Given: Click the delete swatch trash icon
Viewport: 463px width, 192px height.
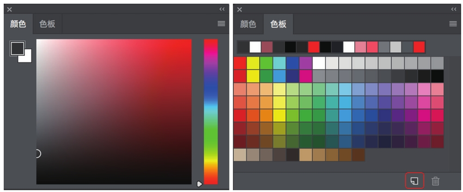Looking at the screenshot, I should [x=436, y=181].
